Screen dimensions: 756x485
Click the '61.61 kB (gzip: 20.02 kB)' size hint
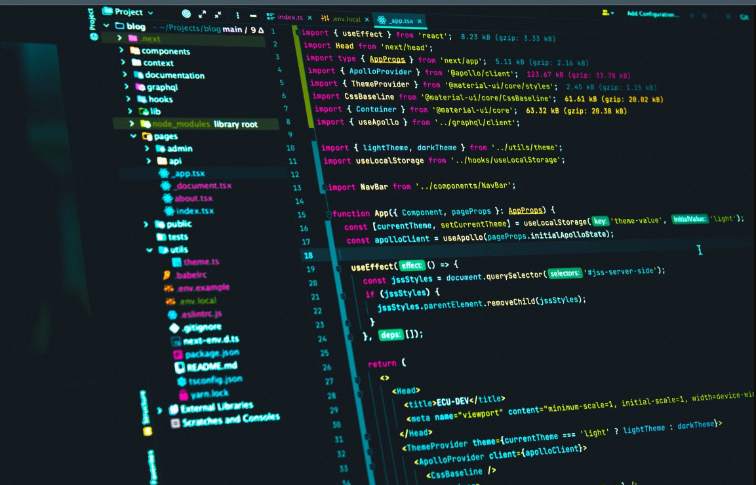[x=614, y=100]
